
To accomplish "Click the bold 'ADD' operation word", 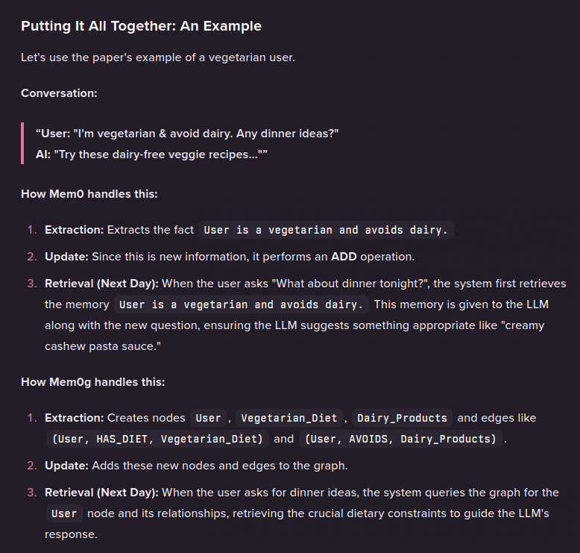I will (344, 257).
